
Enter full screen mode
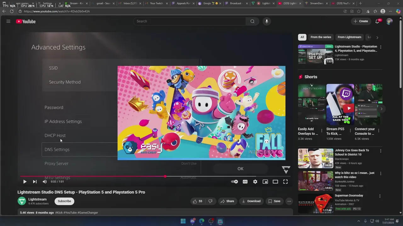pyautogui.click(x=286, y=182)
